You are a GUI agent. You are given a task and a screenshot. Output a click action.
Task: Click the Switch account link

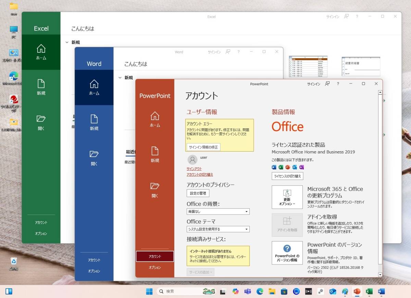point(200,174)
